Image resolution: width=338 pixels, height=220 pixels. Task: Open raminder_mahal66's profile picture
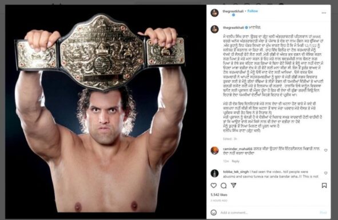[x=214, y=150]
